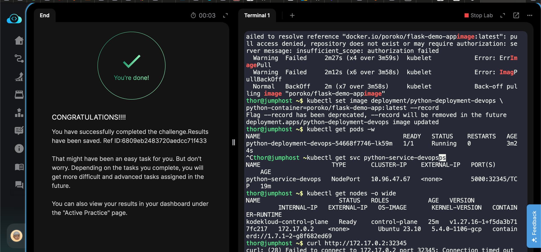The image size is (541, 252).
Task: Add a new terminal with plus
Action: (x=292, y=15)
